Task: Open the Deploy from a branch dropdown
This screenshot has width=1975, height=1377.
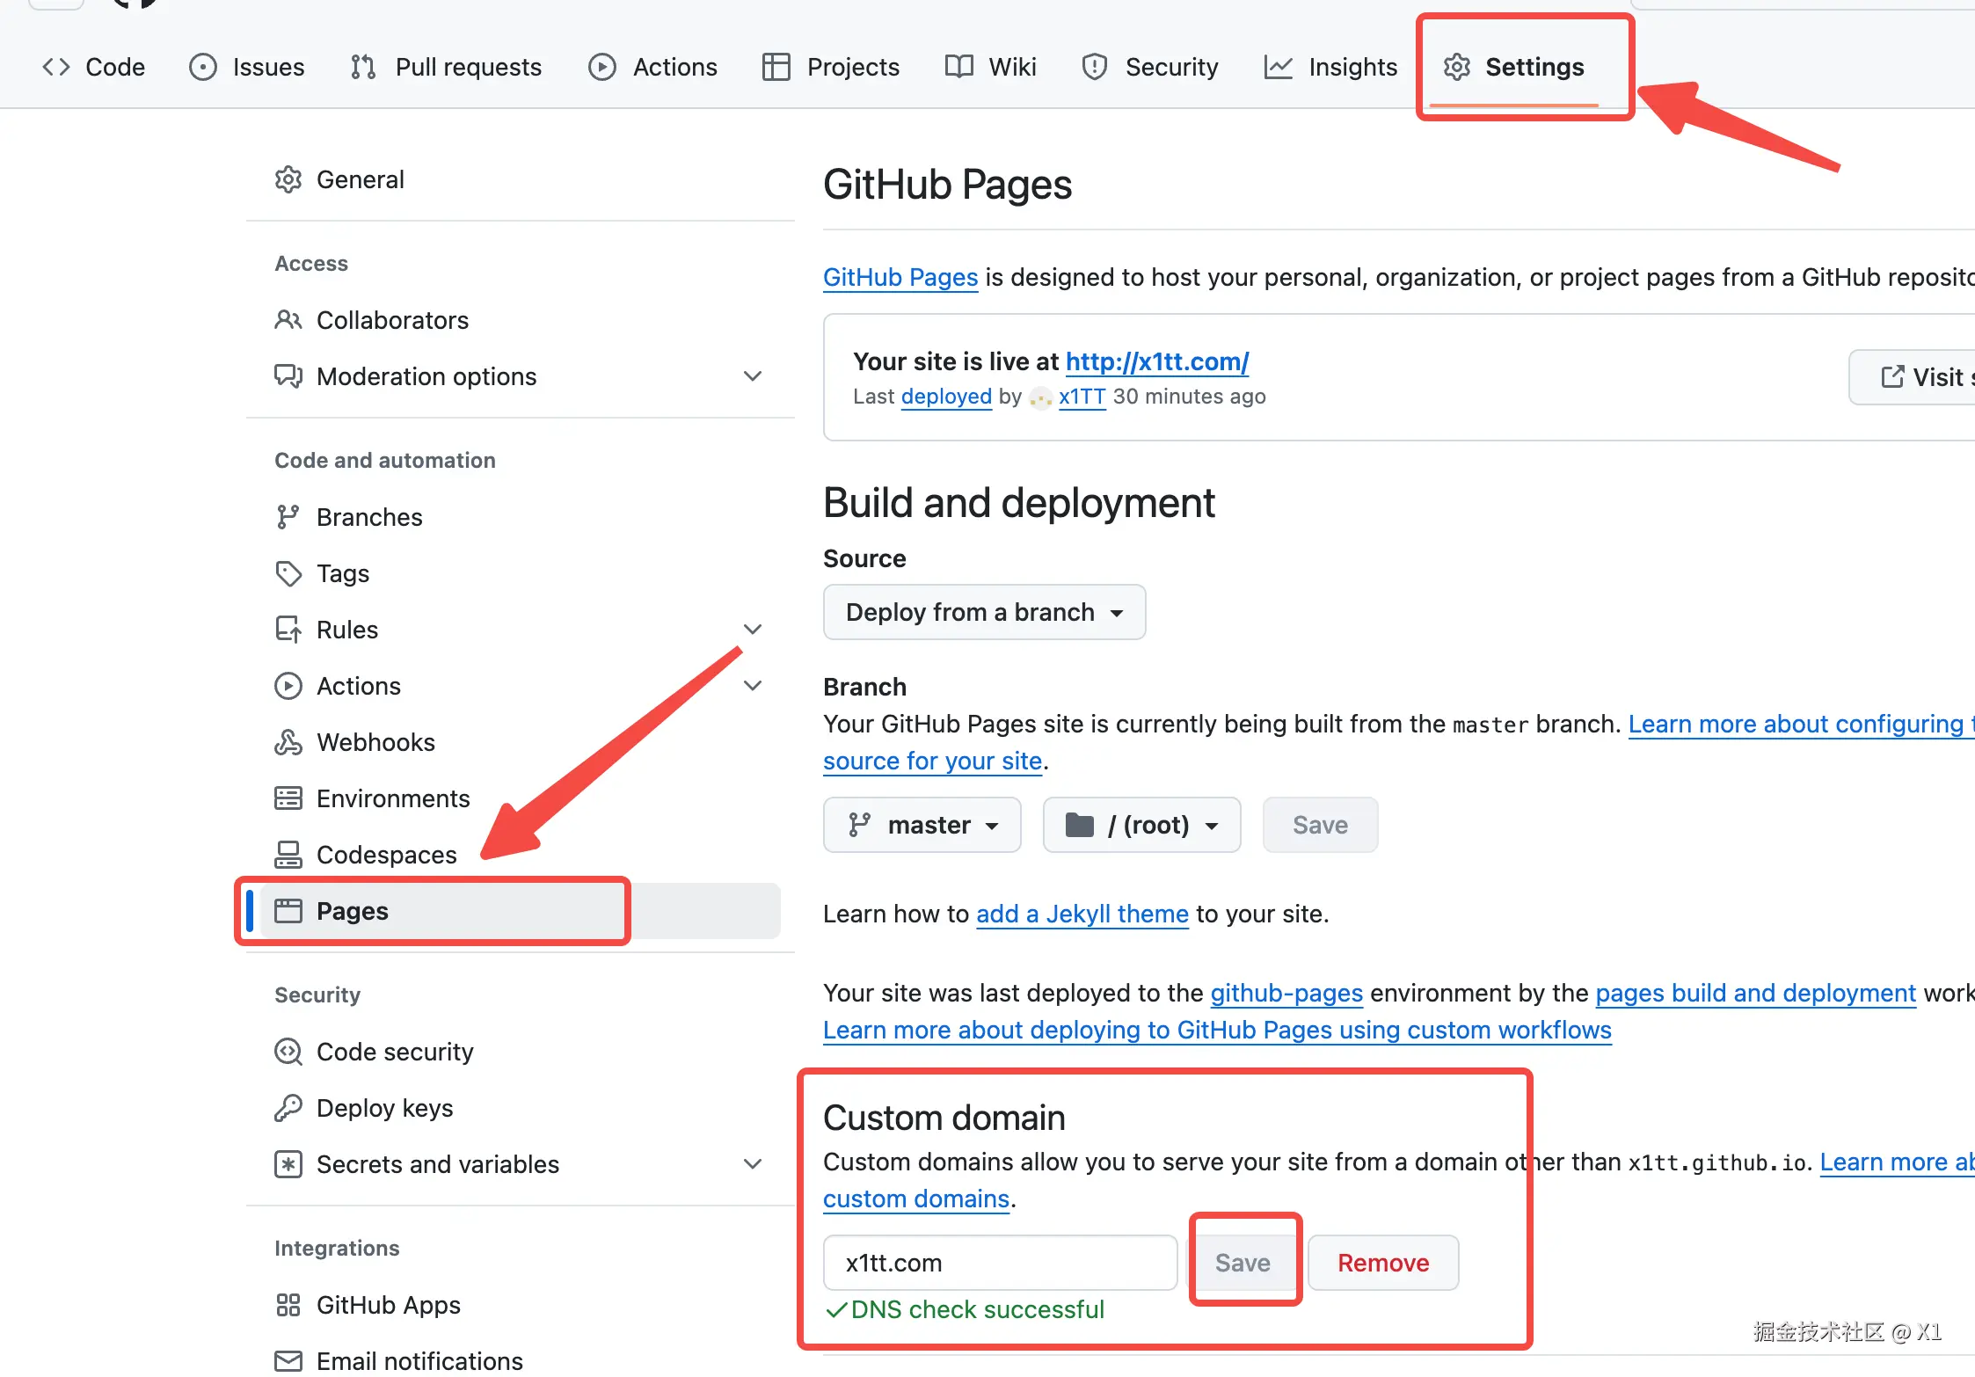Action: point(983,612)
